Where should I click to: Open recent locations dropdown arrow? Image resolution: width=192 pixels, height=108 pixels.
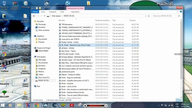41,16
